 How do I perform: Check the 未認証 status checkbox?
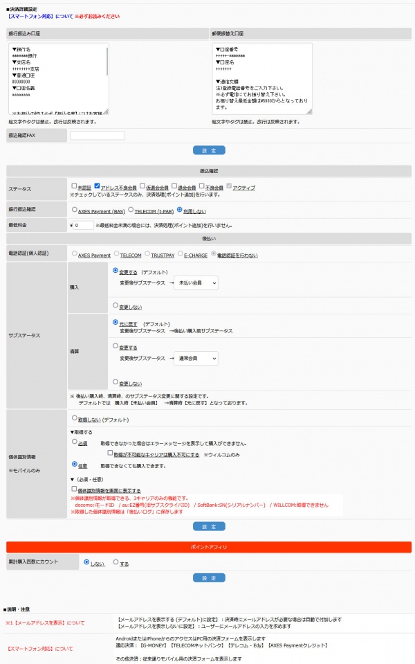click(x=74, y=186)
